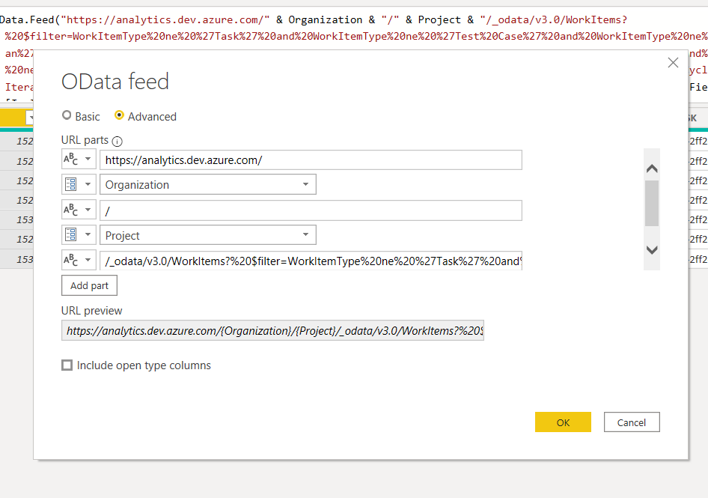Screen dimensions: 708x498
Task: Confirm the OData feed with OK
Action: pos(563,422)
